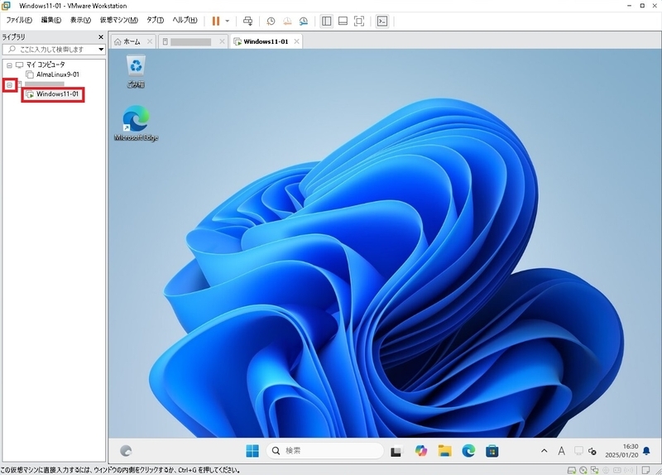
Task: Close the ライブラリ panel
Action: click(x=101, y=37)
